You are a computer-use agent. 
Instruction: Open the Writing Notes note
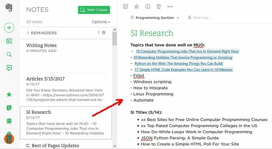tap(66, 56)
